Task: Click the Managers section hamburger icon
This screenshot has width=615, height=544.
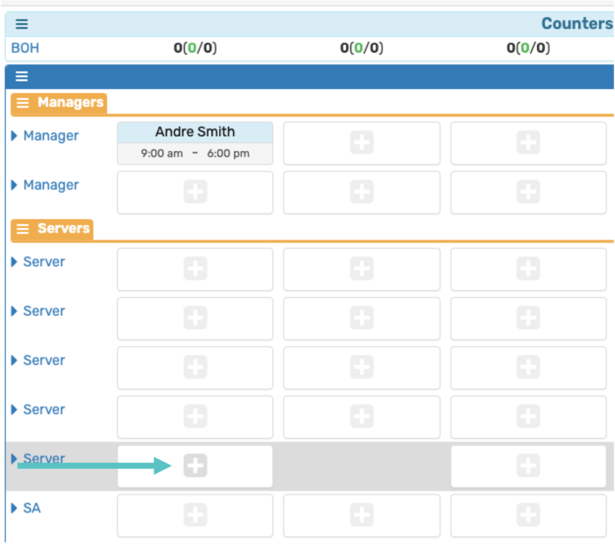Action: click(x=23, y=103)
